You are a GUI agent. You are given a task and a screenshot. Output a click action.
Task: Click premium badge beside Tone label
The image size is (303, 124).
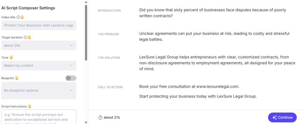coord(11,58)
